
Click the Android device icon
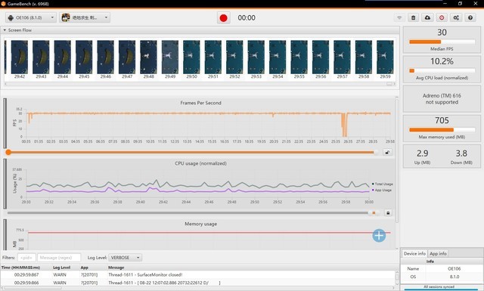[x=11, y=17]
